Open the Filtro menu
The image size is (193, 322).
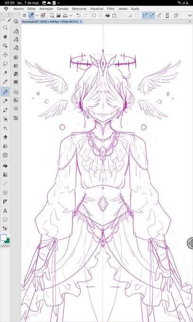[x=111, y=9]
